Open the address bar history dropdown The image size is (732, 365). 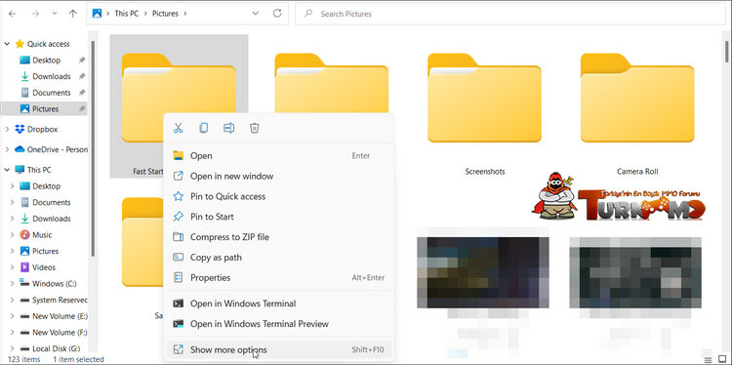[x=256, y=14]
